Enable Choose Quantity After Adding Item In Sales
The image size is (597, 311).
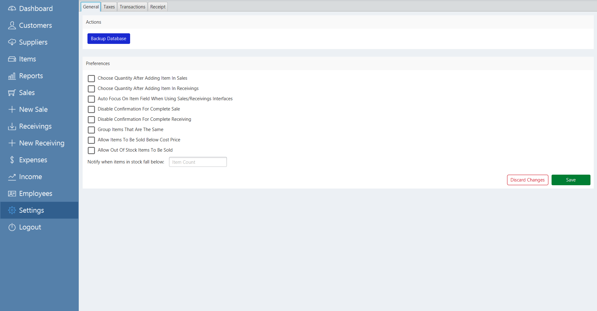tap(91, 78)
